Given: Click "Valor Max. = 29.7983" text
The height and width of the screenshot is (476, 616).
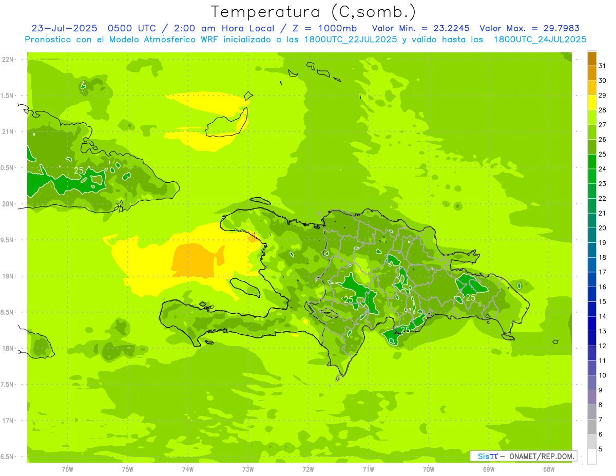Looking at the screenshot, I should [x=530, y=28].
